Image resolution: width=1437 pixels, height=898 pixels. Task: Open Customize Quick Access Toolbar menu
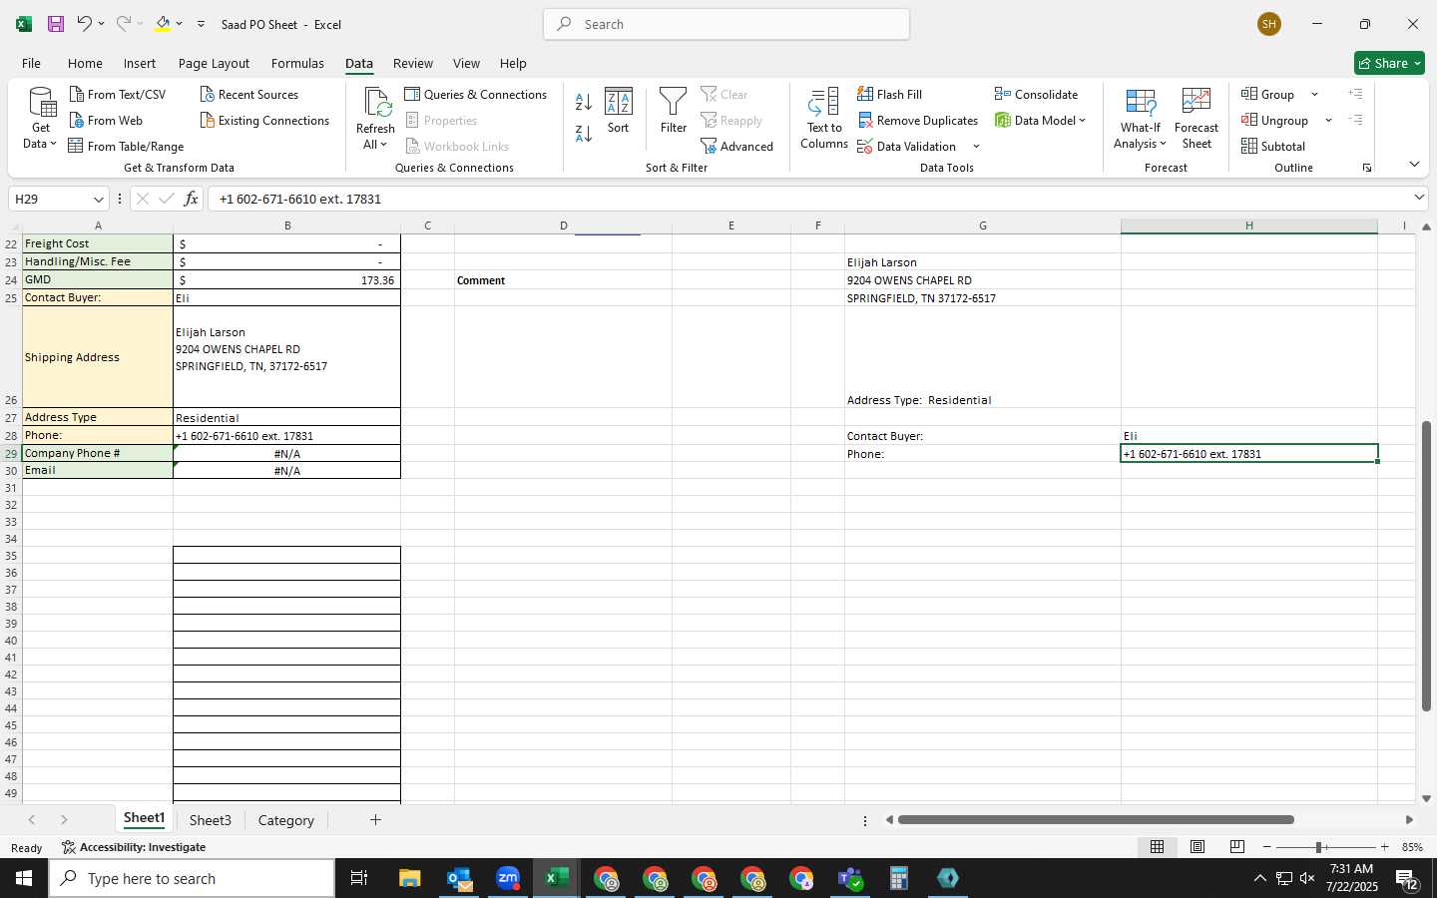click(201, 24)
